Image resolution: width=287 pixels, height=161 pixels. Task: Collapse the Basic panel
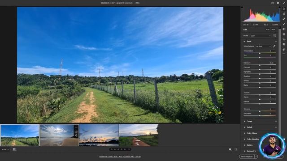(244, 42)
